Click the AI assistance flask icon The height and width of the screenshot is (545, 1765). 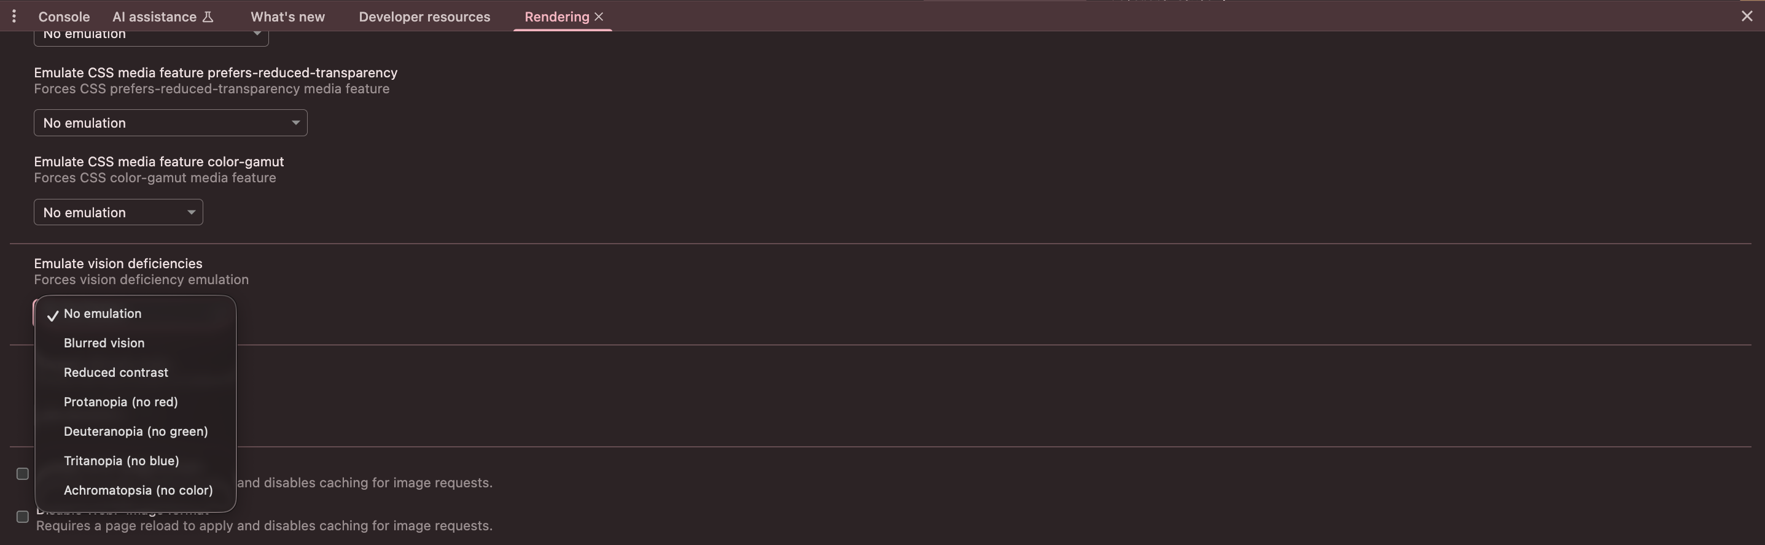point(208,17)
